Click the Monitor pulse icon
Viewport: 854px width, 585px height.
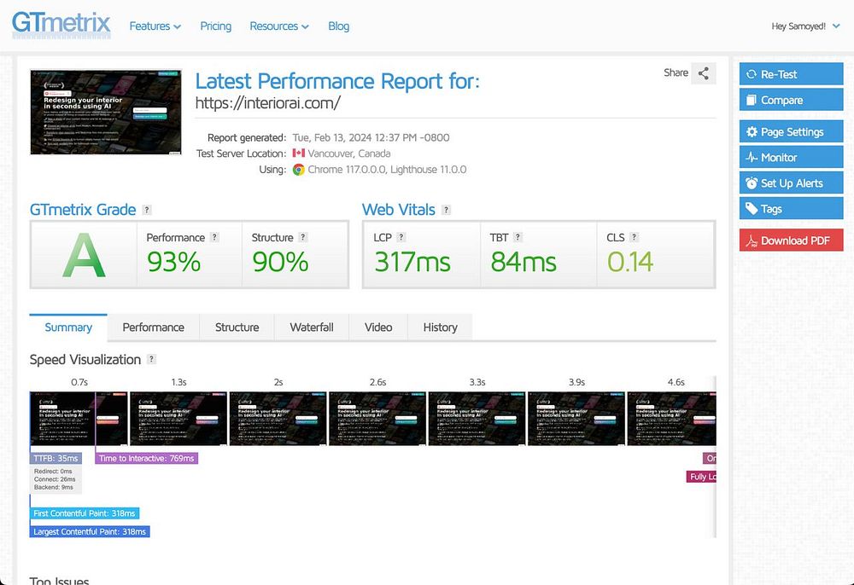752,158
